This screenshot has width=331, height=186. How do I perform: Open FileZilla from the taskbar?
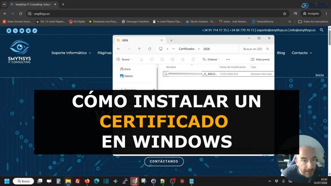(78, 181)
